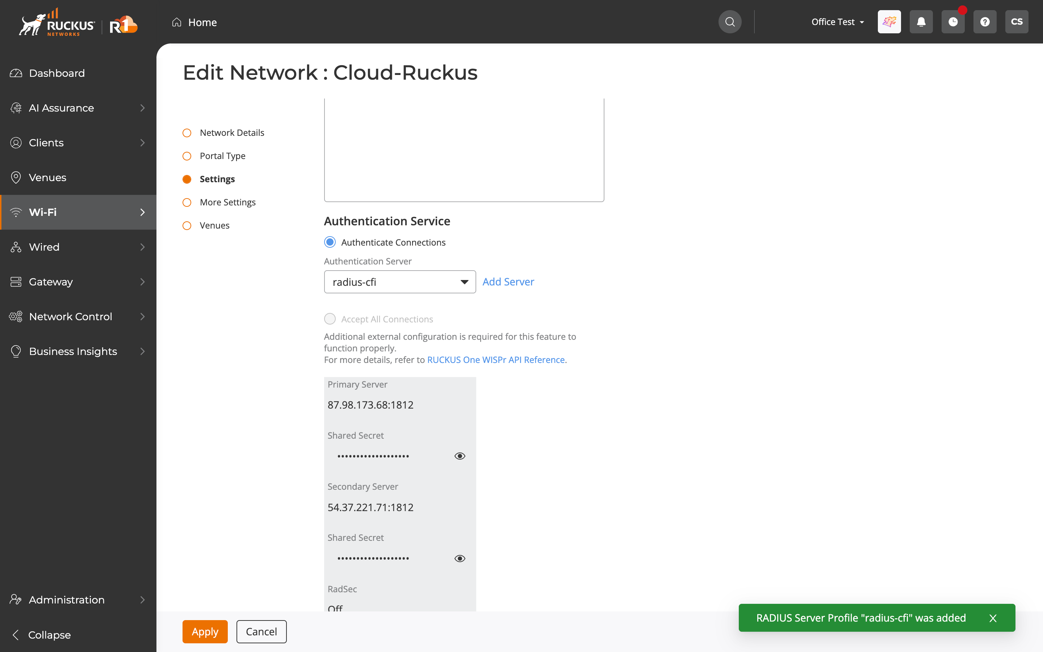Open the activity clock icon
Screen dimensions: 1043x652
(953, 22)
